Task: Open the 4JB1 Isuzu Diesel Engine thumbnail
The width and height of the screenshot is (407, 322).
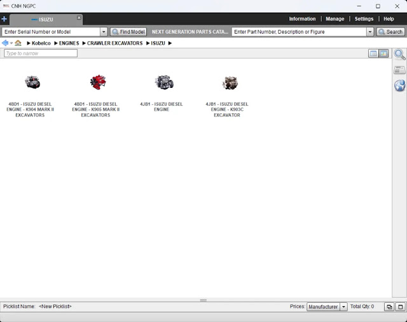Action: pos(164,82)
